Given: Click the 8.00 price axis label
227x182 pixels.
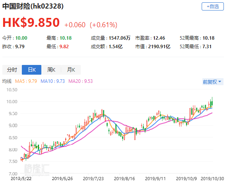Looking at the screenshot, I should tap(13, 149).
